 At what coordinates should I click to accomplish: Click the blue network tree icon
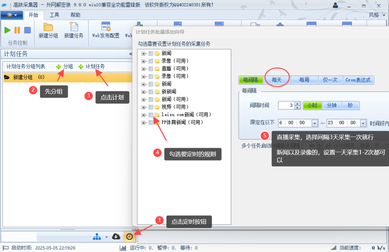click(x=97, y=237)
